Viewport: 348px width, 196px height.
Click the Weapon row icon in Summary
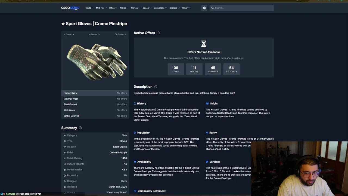65,147
